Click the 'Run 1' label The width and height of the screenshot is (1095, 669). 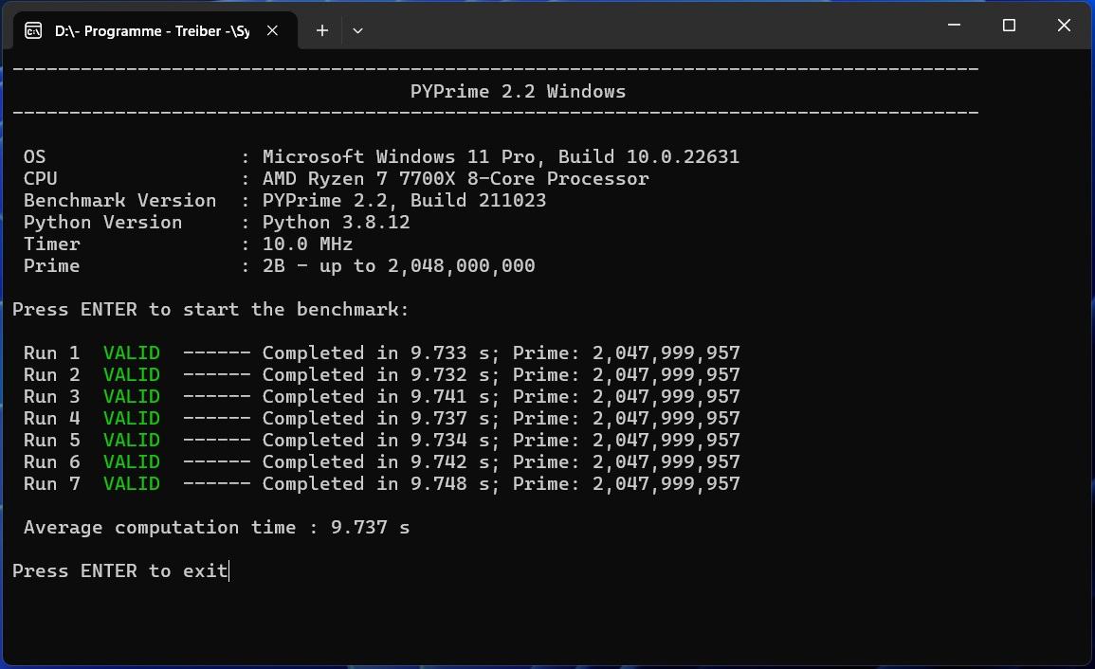pyautogui.click(x=52, y=353)
